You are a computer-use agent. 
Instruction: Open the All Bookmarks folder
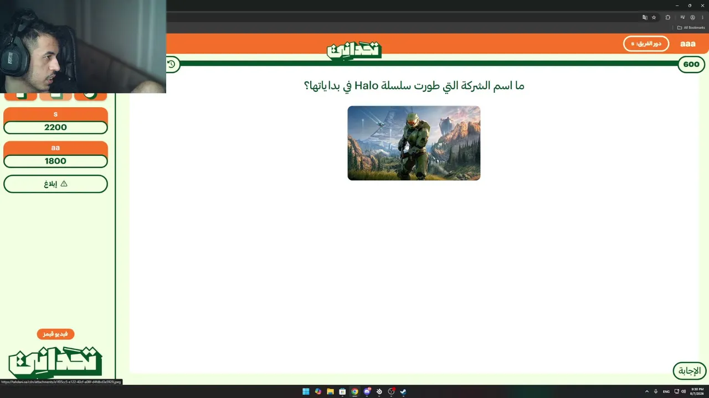coord(691,28)
